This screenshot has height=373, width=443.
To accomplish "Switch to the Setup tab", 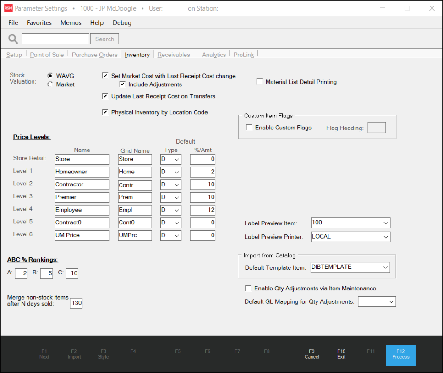I will coord(14,55).
